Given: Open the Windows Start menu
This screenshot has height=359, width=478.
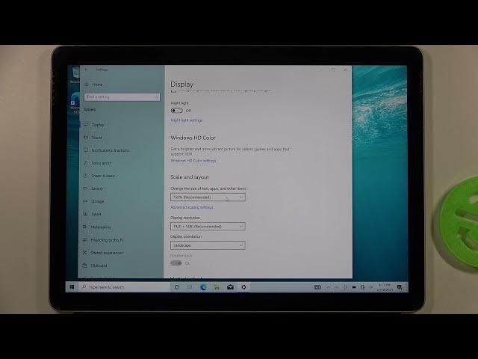Looking at the screenshot, I should 72,287.
